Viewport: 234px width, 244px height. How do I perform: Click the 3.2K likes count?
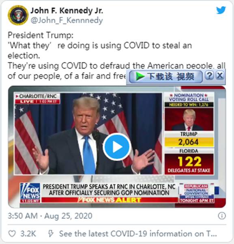coord(28,233)
